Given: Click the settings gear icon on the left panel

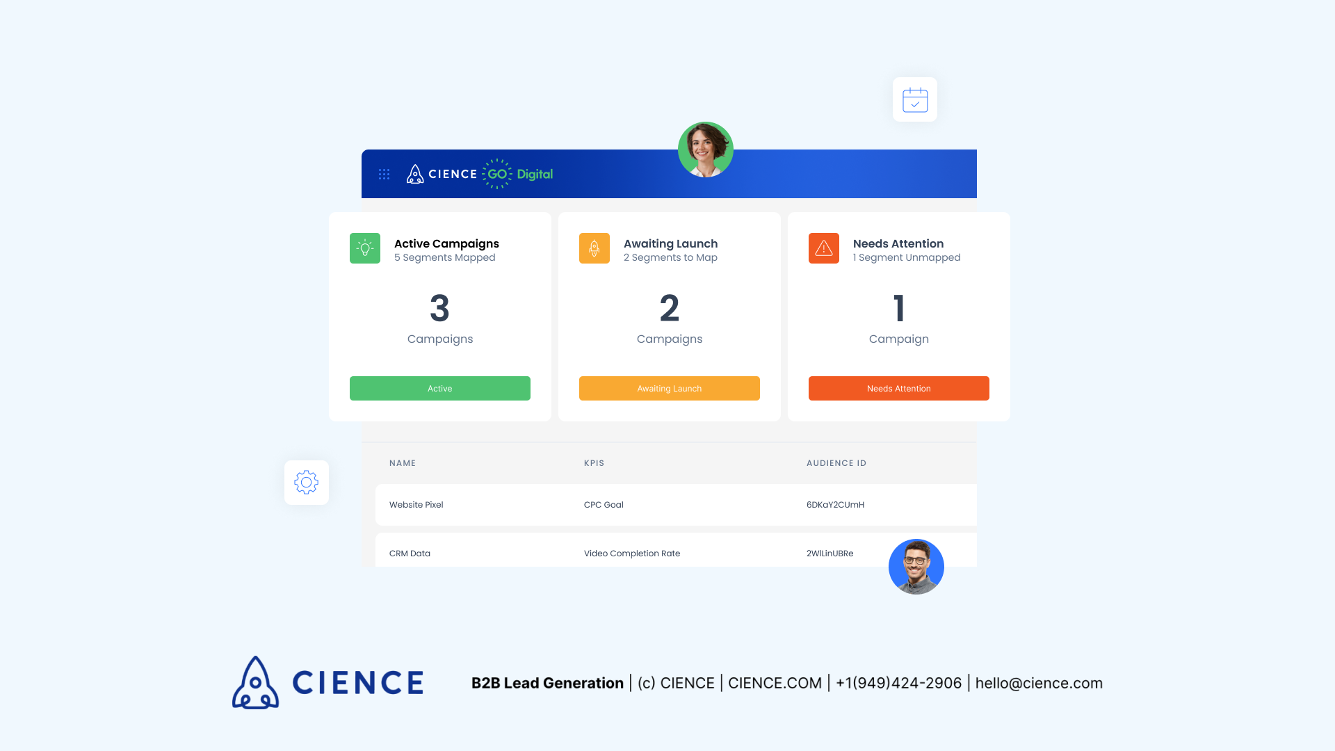Looking at the screenshot, I should click(306, 481).
